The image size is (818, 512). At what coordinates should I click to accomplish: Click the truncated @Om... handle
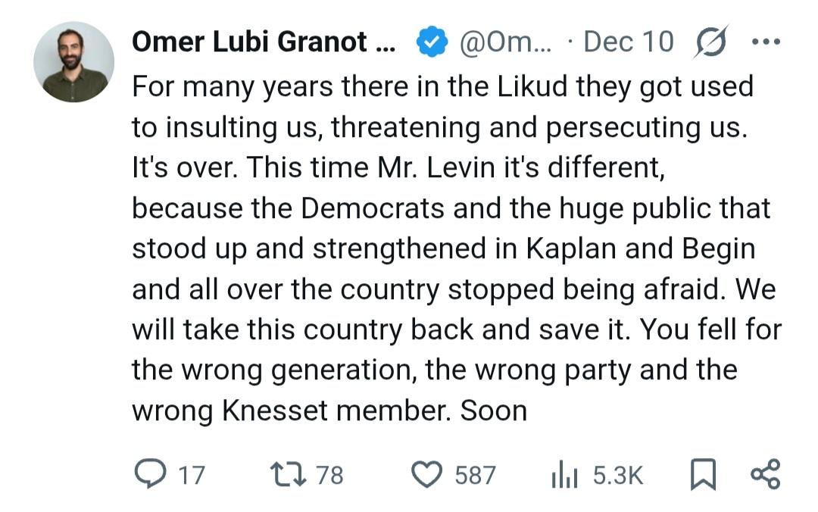[x=506, y=42]
